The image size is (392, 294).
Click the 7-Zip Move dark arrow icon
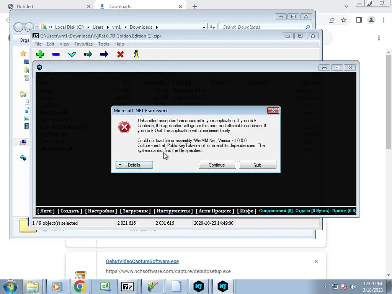104,54
